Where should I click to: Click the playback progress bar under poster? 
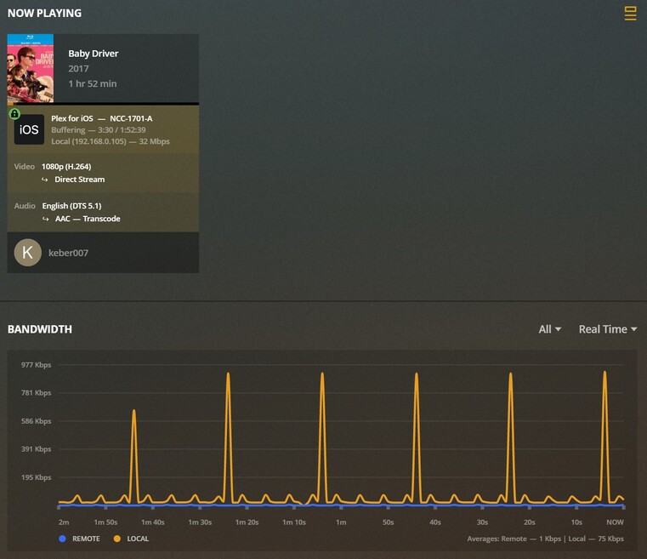point(103,104)
